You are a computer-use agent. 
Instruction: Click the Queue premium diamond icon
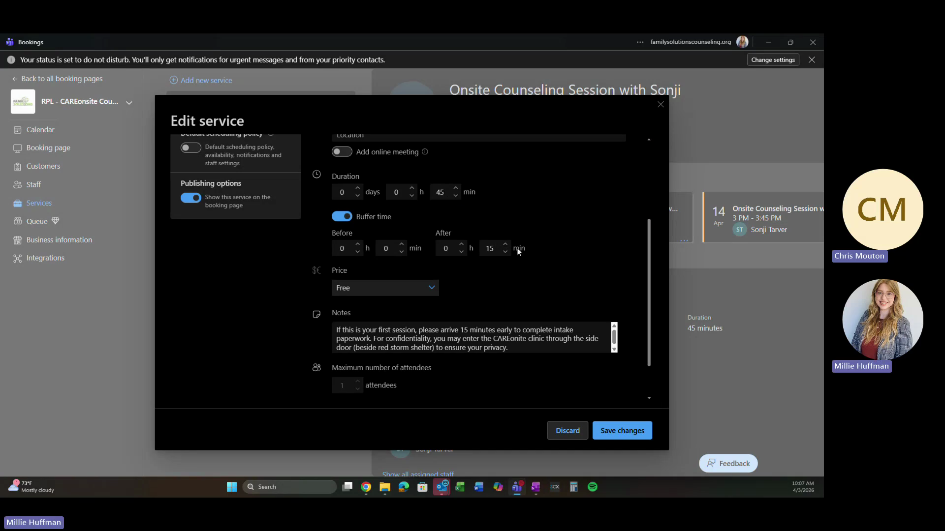point(55,221)
